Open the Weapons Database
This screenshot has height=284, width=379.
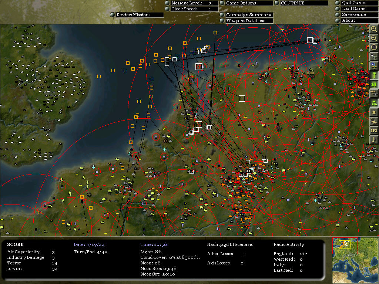[249, 21]
